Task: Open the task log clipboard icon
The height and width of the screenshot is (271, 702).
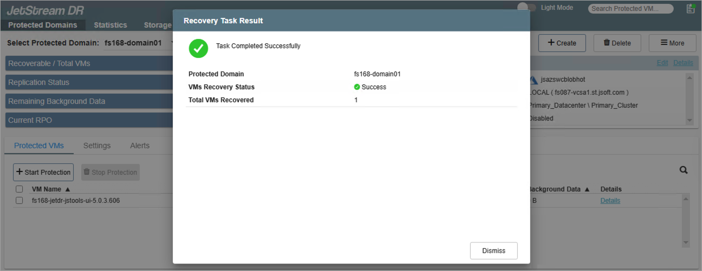Action: [690, 9]
